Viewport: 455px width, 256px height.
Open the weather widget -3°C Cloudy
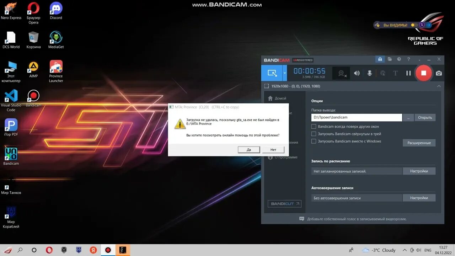click(x=379, y=250)
